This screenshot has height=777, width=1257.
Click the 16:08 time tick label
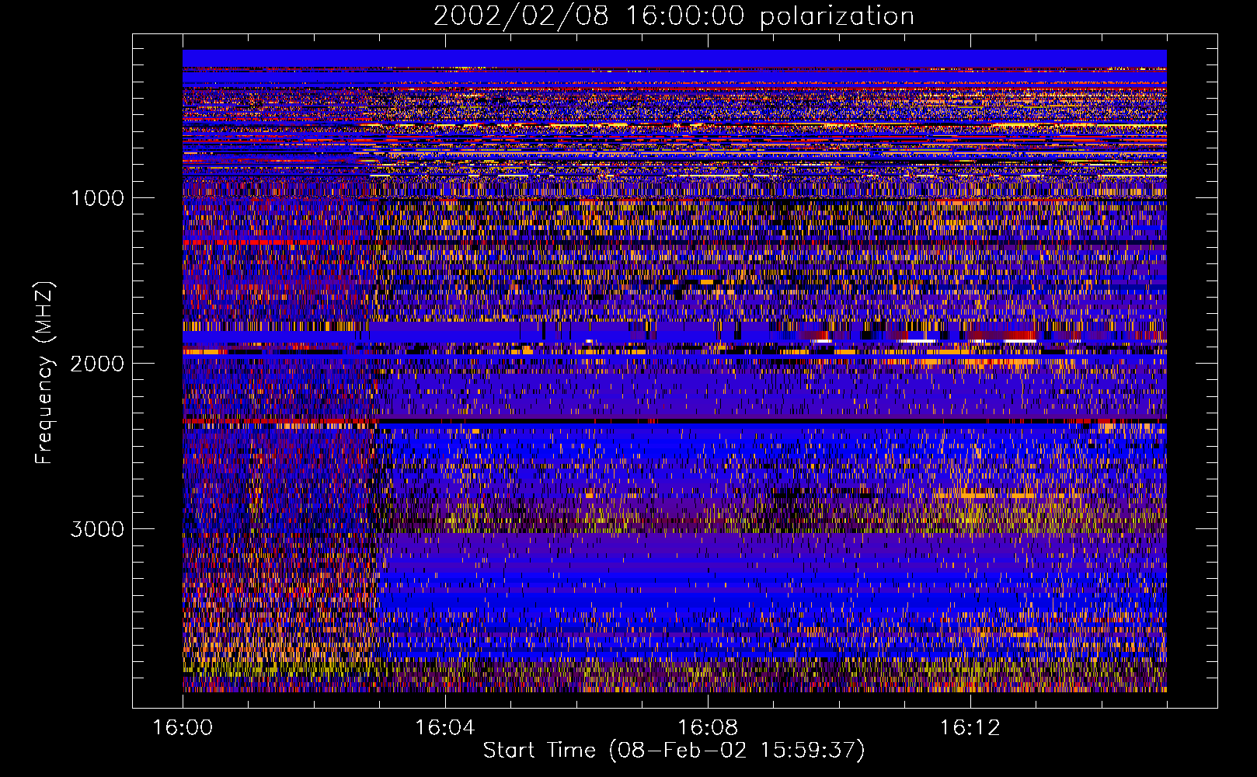tap(707, 728)
